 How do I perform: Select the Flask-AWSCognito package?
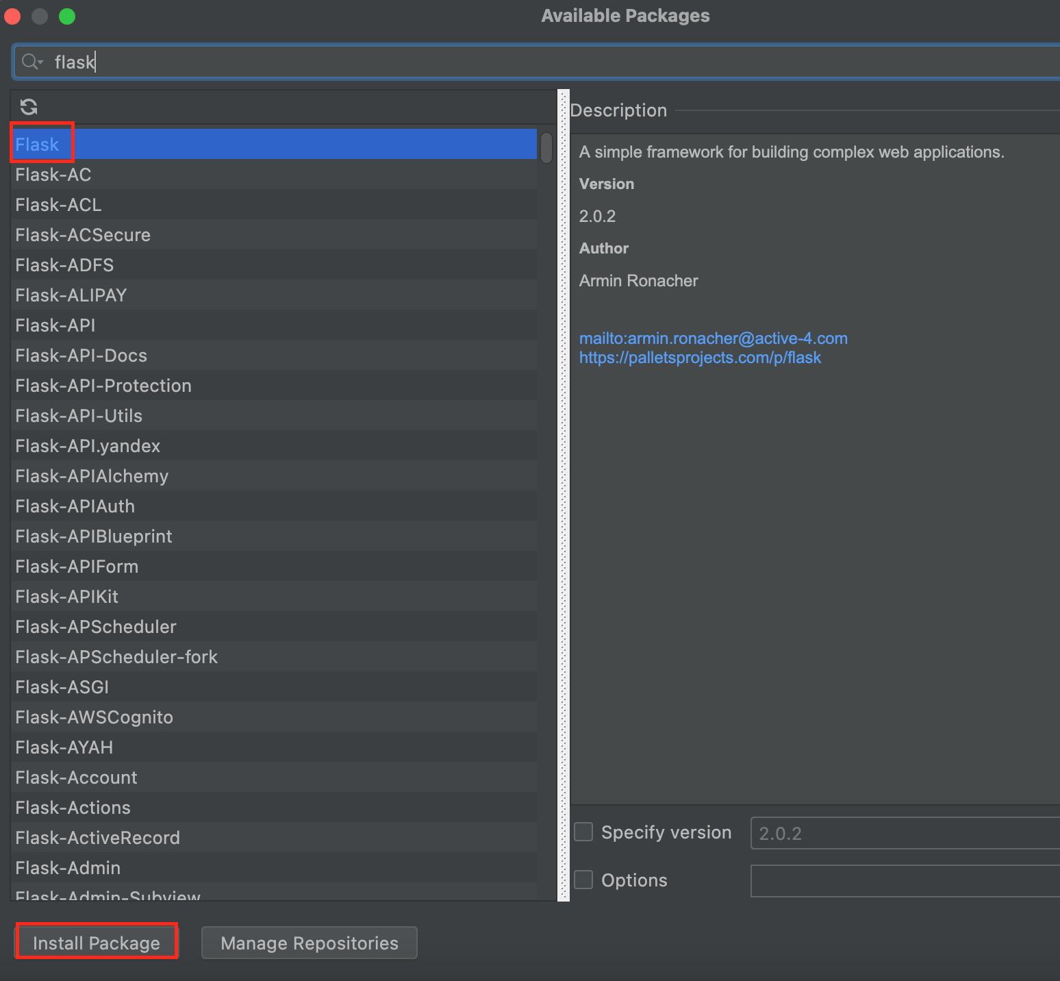click(x=274, y=717)
